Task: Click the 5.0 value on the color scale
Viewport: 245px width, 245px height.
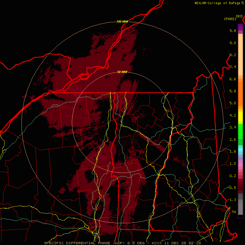Action: click(233, 103)
